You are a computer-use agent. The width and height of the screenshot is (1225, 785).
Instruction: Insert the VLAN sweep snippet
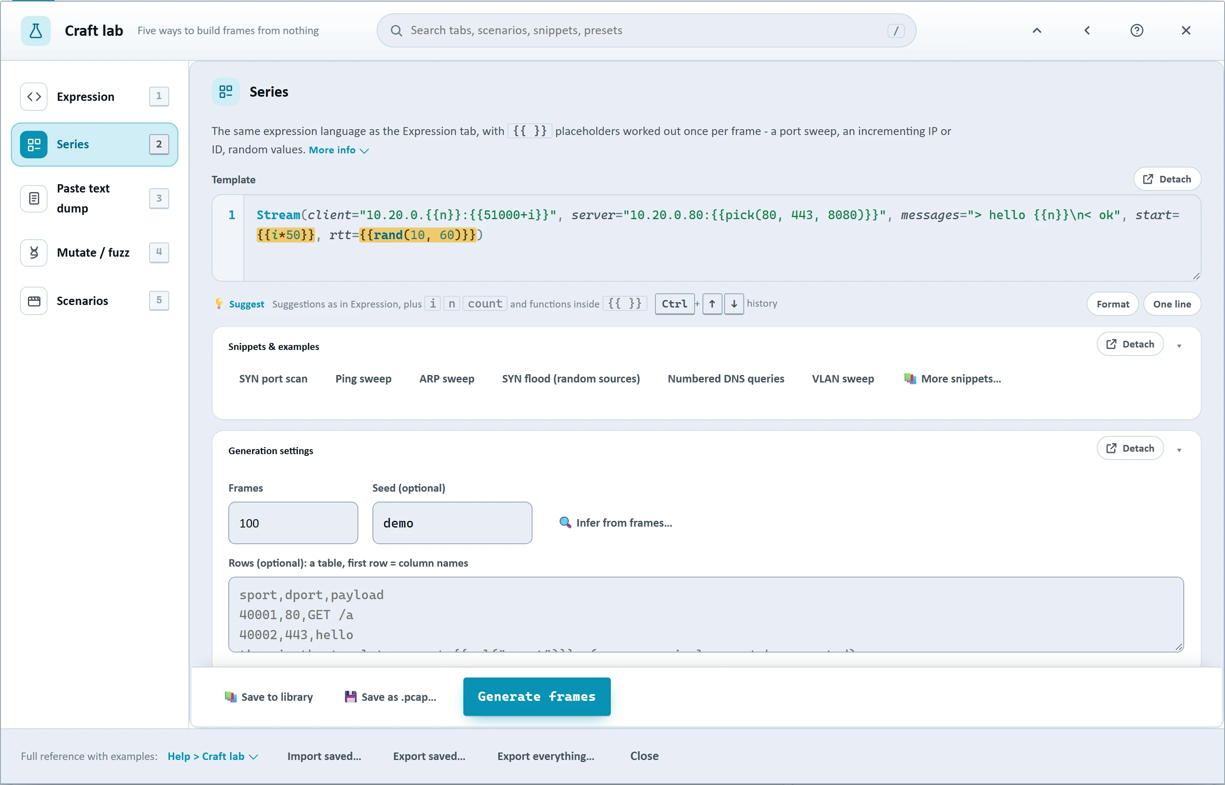coord(842,379)
